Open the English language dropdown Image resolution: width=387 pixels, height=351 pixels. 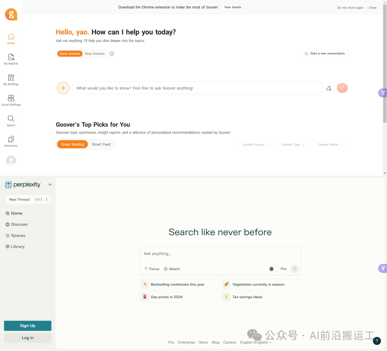coord(256,342)
